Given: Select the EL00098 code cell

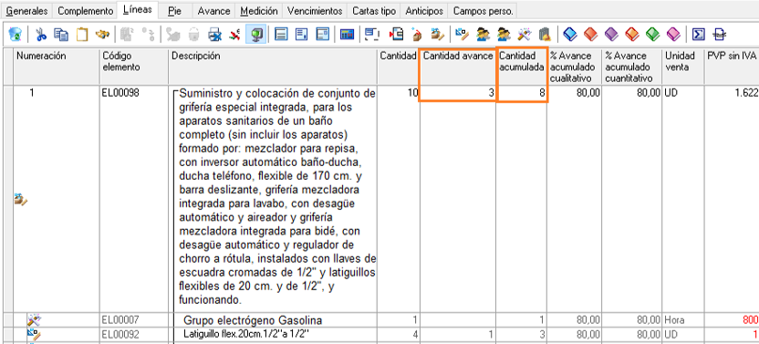Looking at the screenshot, I should click(134, 199).
